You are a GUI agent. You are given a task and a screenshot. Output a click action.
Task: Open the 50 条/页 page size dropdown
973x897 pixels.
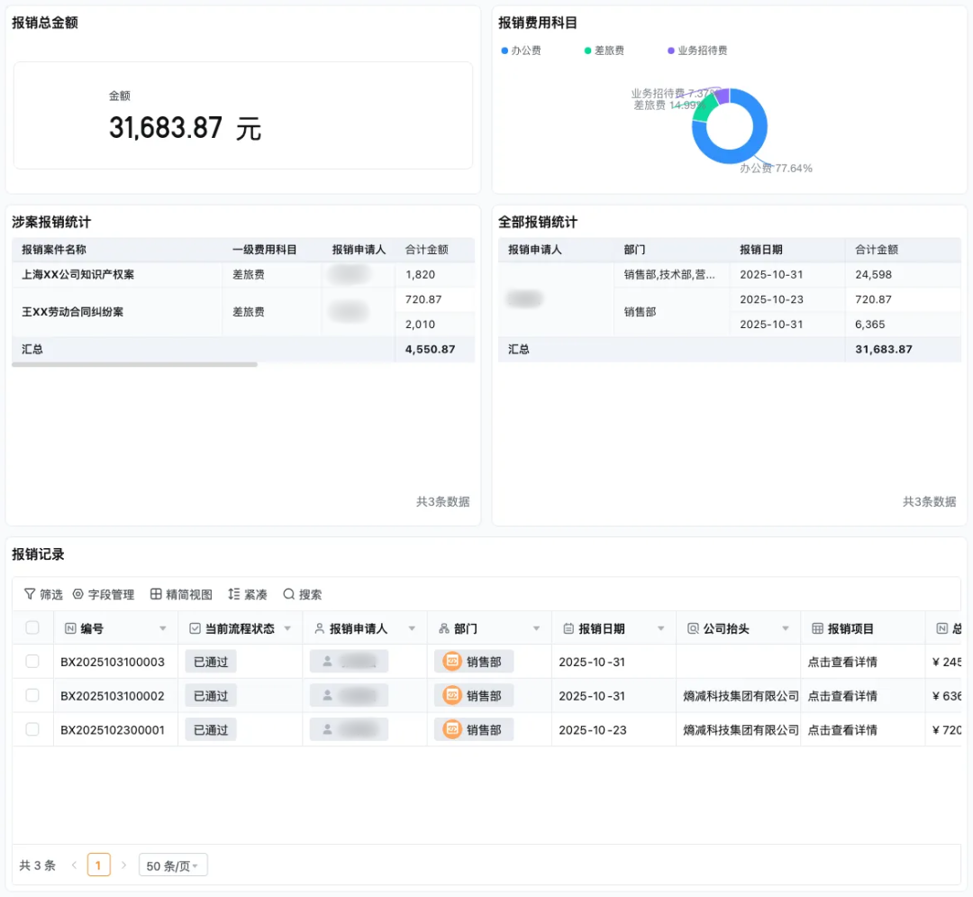coord(173,865)
